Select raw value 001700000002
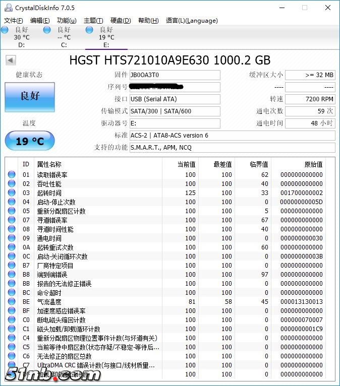The height and width of the screenshot is (386, 340). pos(301,193)
